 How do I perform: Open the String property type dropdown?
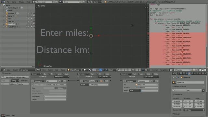click(x=15, y=81)
